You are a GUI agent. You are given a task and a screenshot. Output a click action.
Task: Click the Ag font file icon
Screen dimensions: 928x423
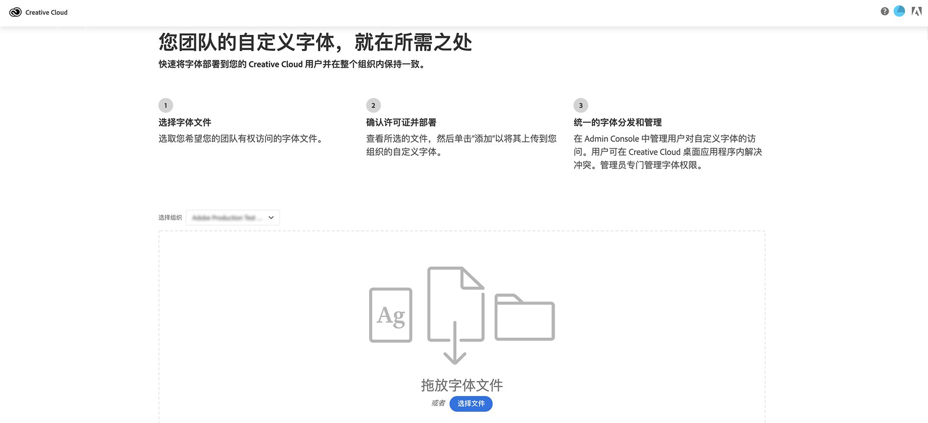(391, 315)
